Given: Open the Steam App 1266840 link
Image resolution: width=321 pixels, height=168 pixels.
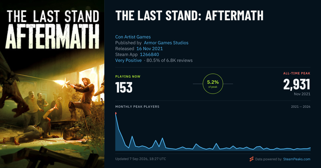Looking at the screenshot, I should (150, 54).
